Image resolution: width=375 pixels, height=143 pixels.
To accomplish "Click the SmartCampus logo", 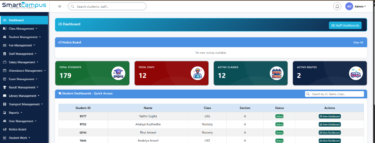I will [x=24, y=5].
